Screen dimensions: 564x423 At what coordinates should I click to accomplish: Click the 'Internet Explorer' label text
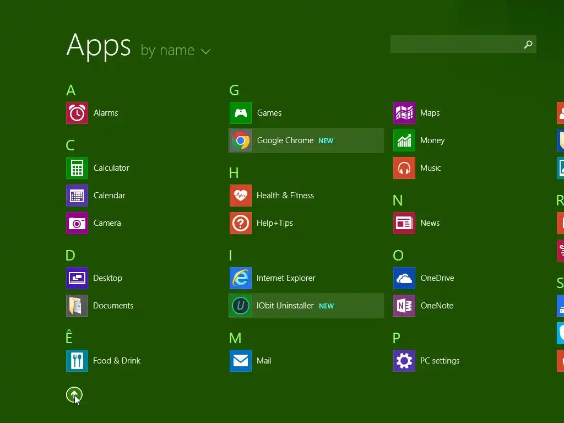(x=286, y=278)
